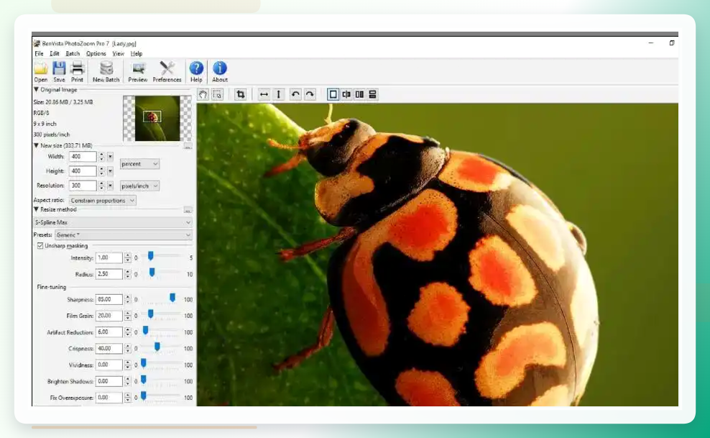Viewport: 710px width, 438px height.
Task: Collapse the Resize method section
Action: (36, 209)
